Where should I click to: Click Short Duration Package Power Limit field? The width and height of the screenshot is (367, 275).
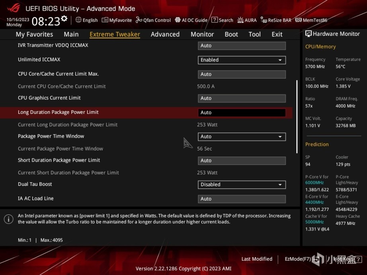click(242, 160)
